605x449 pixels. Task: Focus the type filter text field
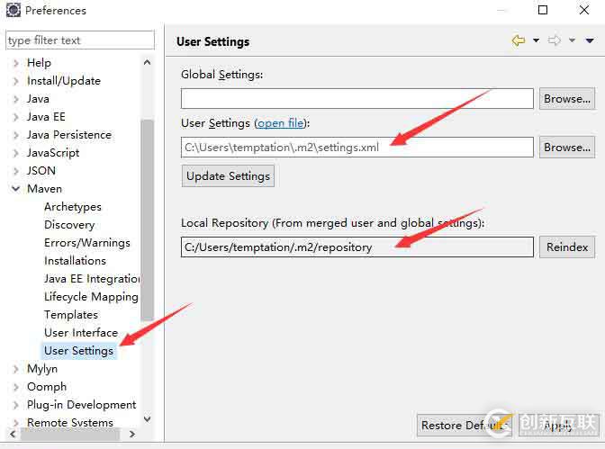coord(80,40)
